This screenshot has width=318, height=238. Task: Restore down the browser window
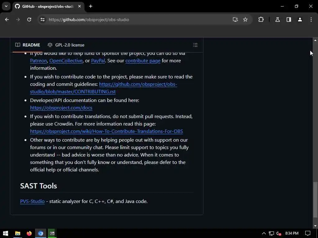[x=297, y=6]
